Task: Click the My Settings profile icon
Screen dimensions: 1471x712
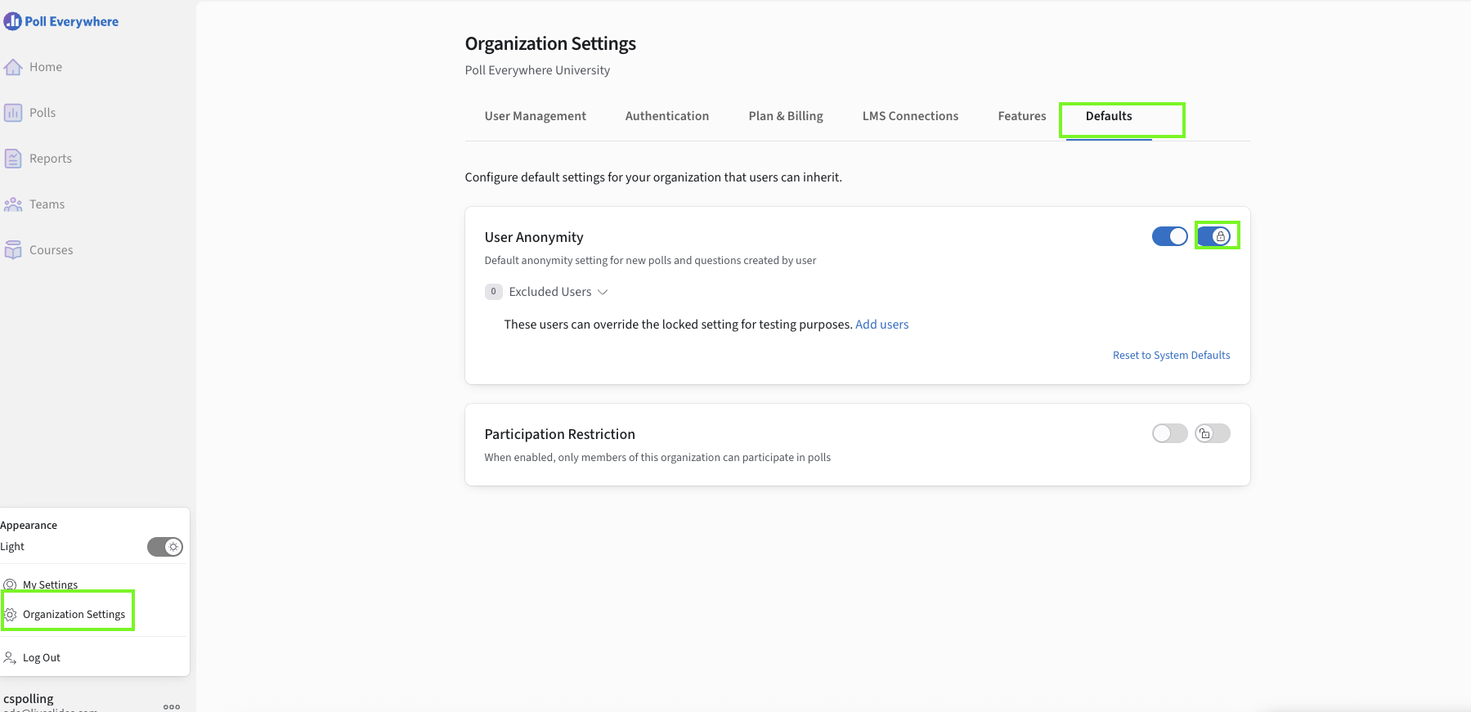Action: [x=10, y=584]
